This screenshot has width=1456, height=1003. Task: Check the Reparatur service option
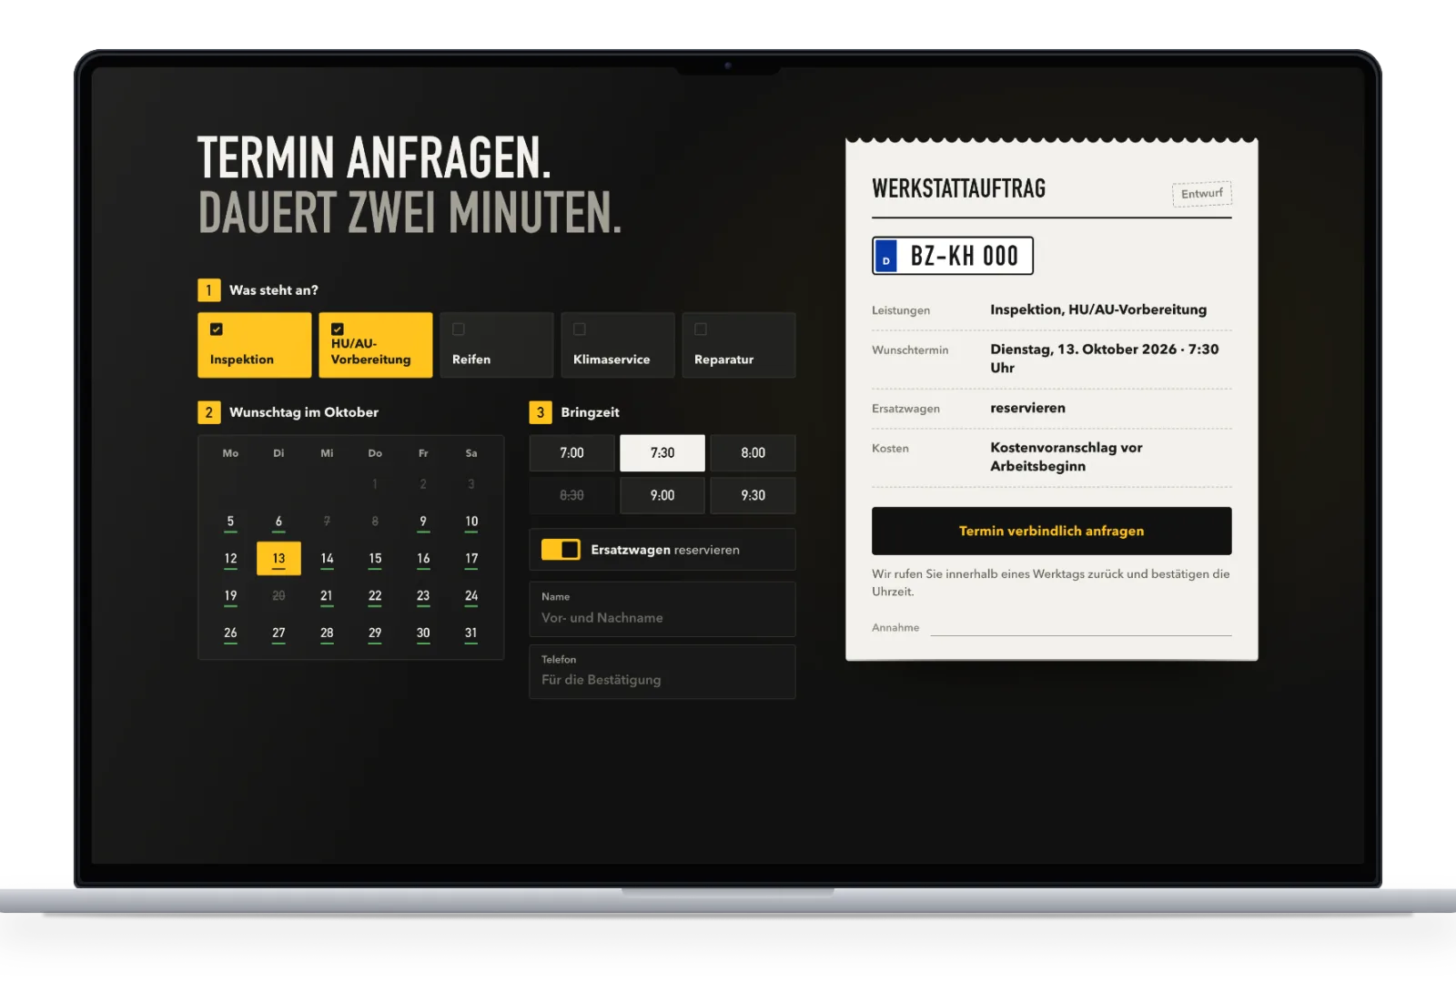click(x=738, y=345)
